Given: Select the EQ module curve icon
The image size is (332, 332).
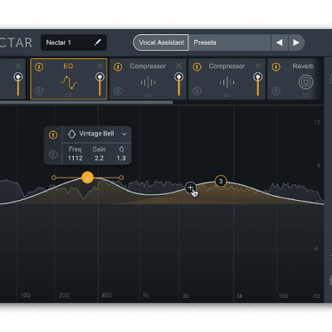Looking at the screenshot, I should pos(69,82).
